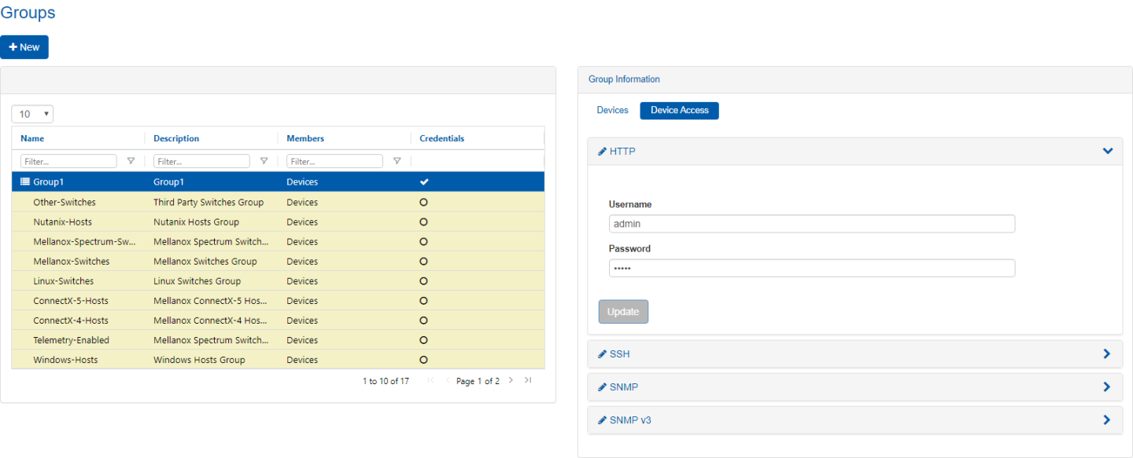Jump to last page of groups table
The width and height of the screenshot is (1133, 458).
(528, 380)
